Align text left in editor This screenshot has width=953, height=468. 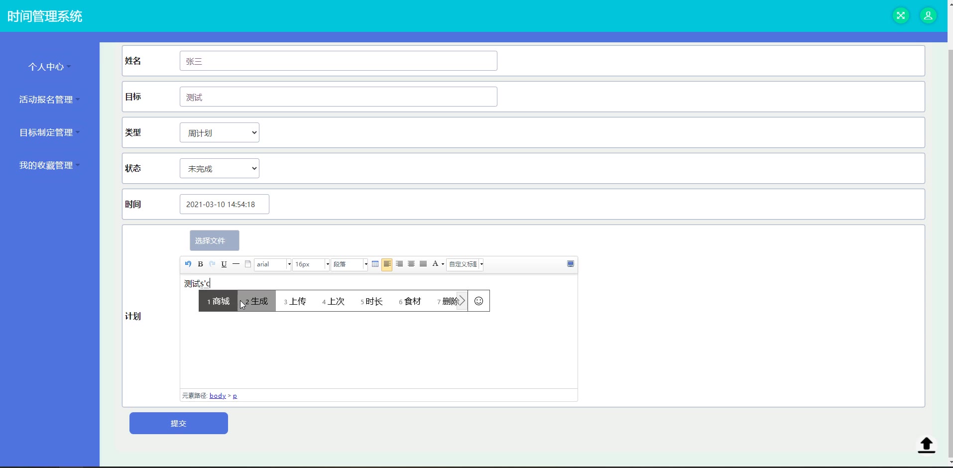pos(387,264)
